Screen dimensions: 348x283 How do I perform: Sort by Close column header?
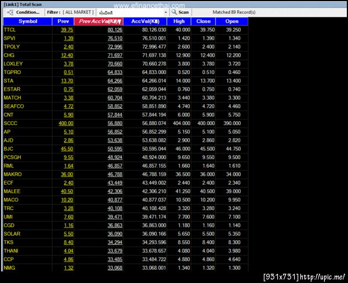coord(204,21)
